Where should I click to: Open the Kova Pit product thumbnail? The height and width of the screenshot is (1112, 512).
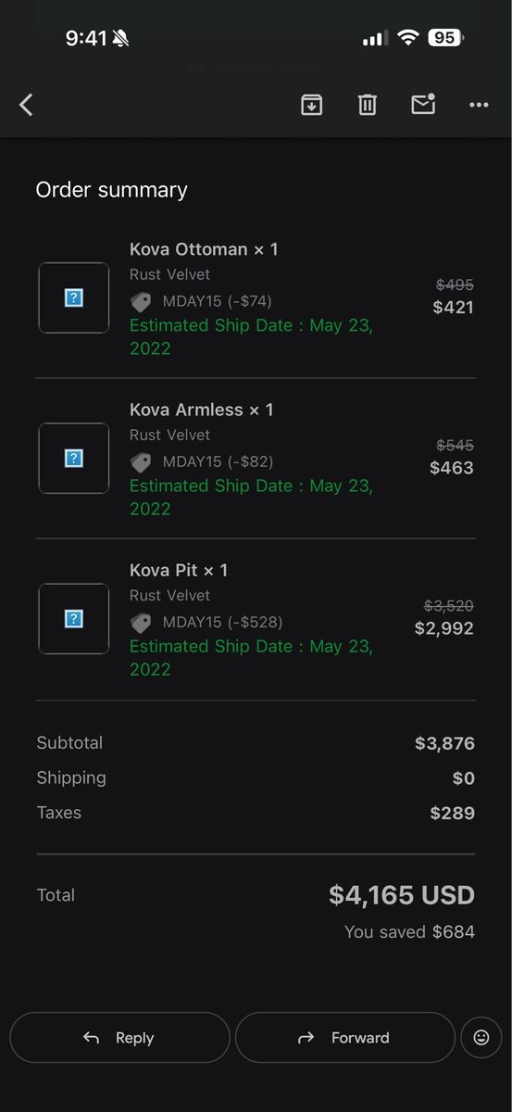point(74,619)
